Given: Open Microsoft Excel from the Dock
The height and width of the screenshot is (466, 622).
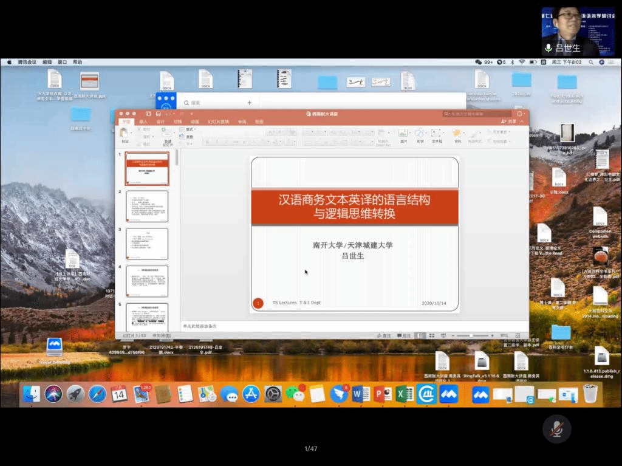Looking at the screenshot, I should (405, 394).
